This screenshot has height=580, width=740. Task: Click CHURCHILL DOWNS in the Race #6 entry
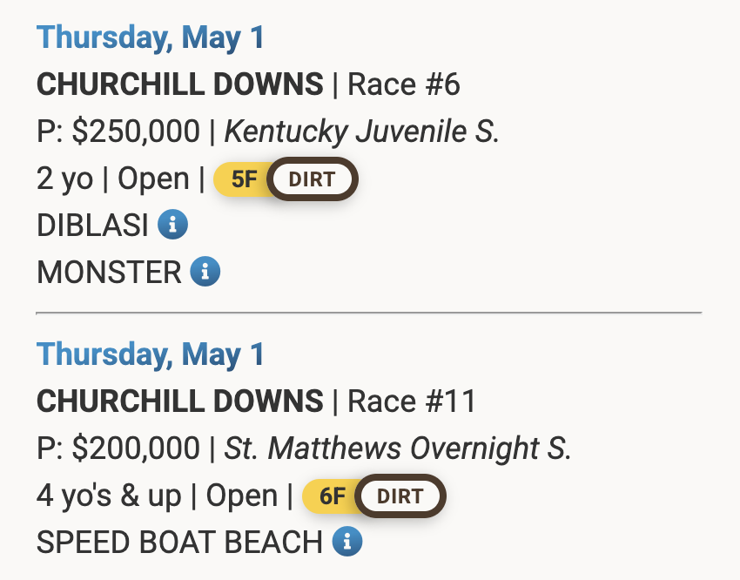click(x=180, y=84)
